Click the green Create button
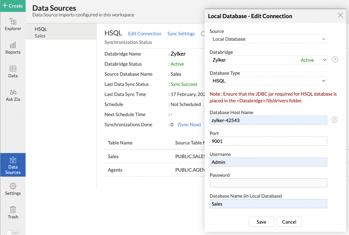 (x=13, y=6)
